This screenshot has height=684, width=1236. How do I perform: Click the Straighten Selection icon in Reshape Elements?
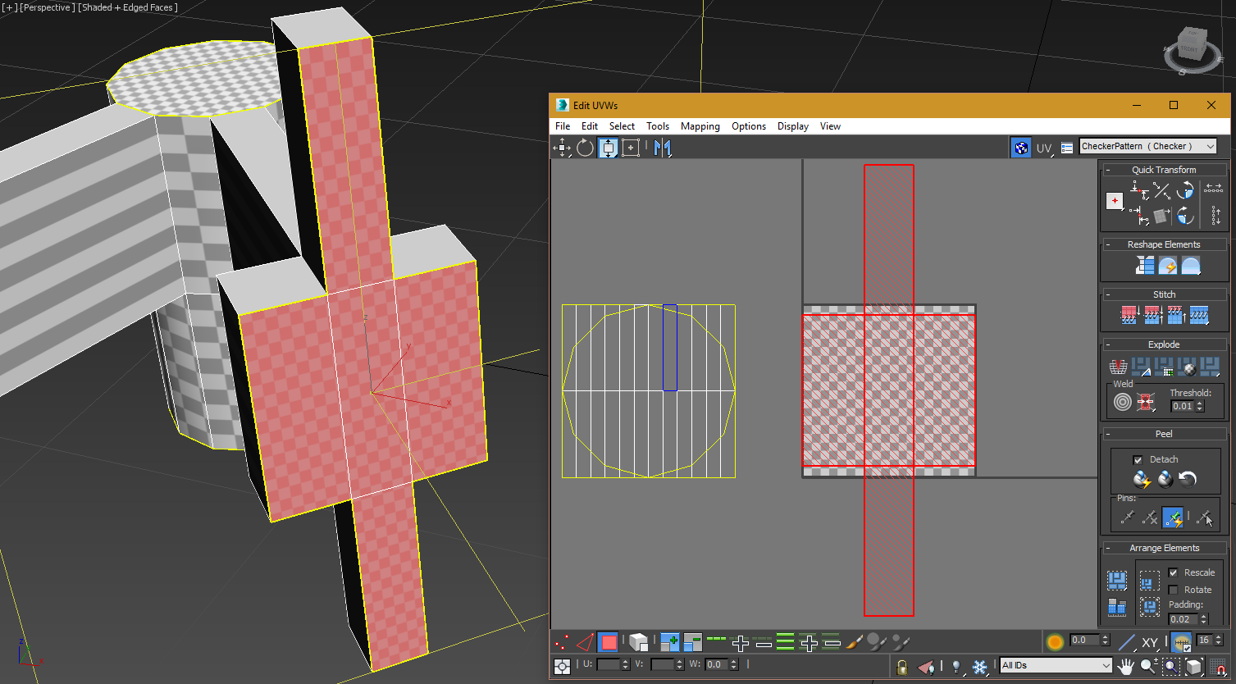(x=1144, y=266)
